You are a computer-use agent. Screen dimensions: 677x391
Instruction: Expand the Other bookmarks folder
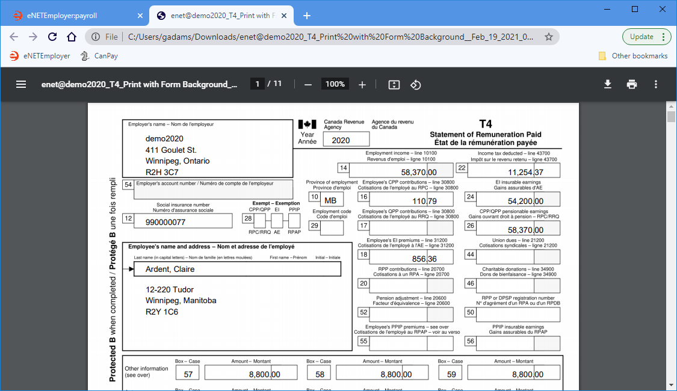coord(633,56)
